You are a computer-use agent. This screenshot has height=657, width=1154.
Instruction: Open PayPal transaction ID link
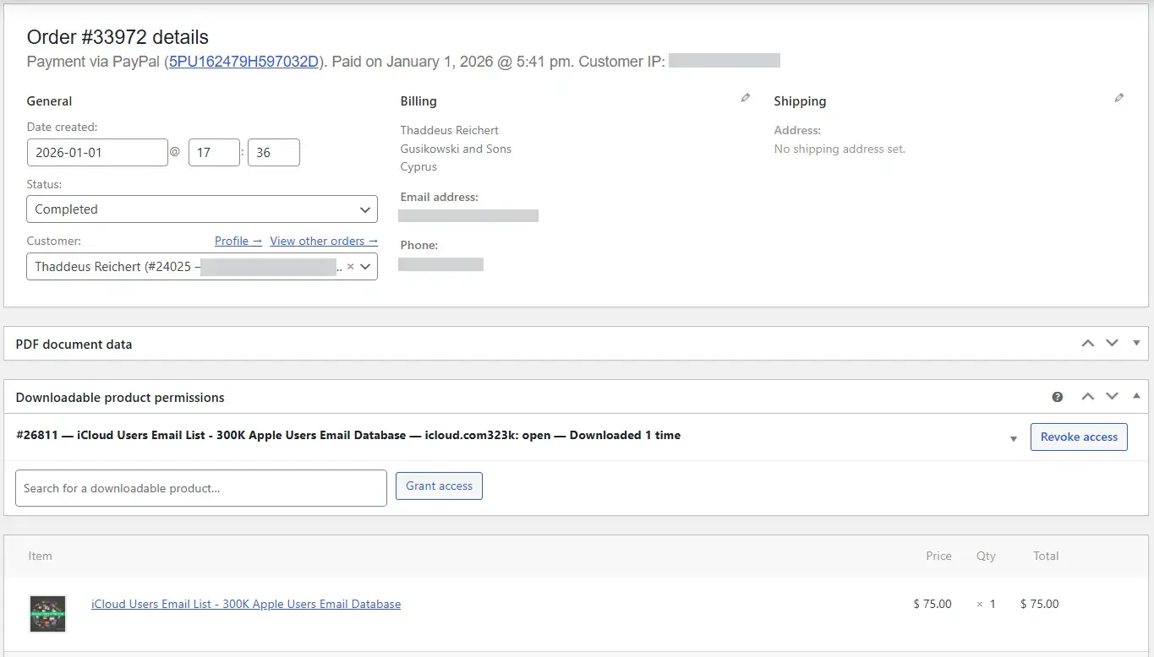click(244, 62)
